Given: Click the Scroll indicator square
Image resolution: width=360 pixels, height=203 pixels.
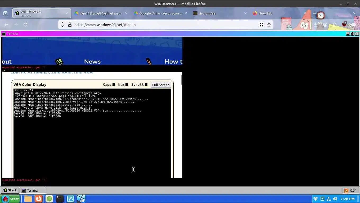Looking at the screenshot, I should (x=146, y=84).
